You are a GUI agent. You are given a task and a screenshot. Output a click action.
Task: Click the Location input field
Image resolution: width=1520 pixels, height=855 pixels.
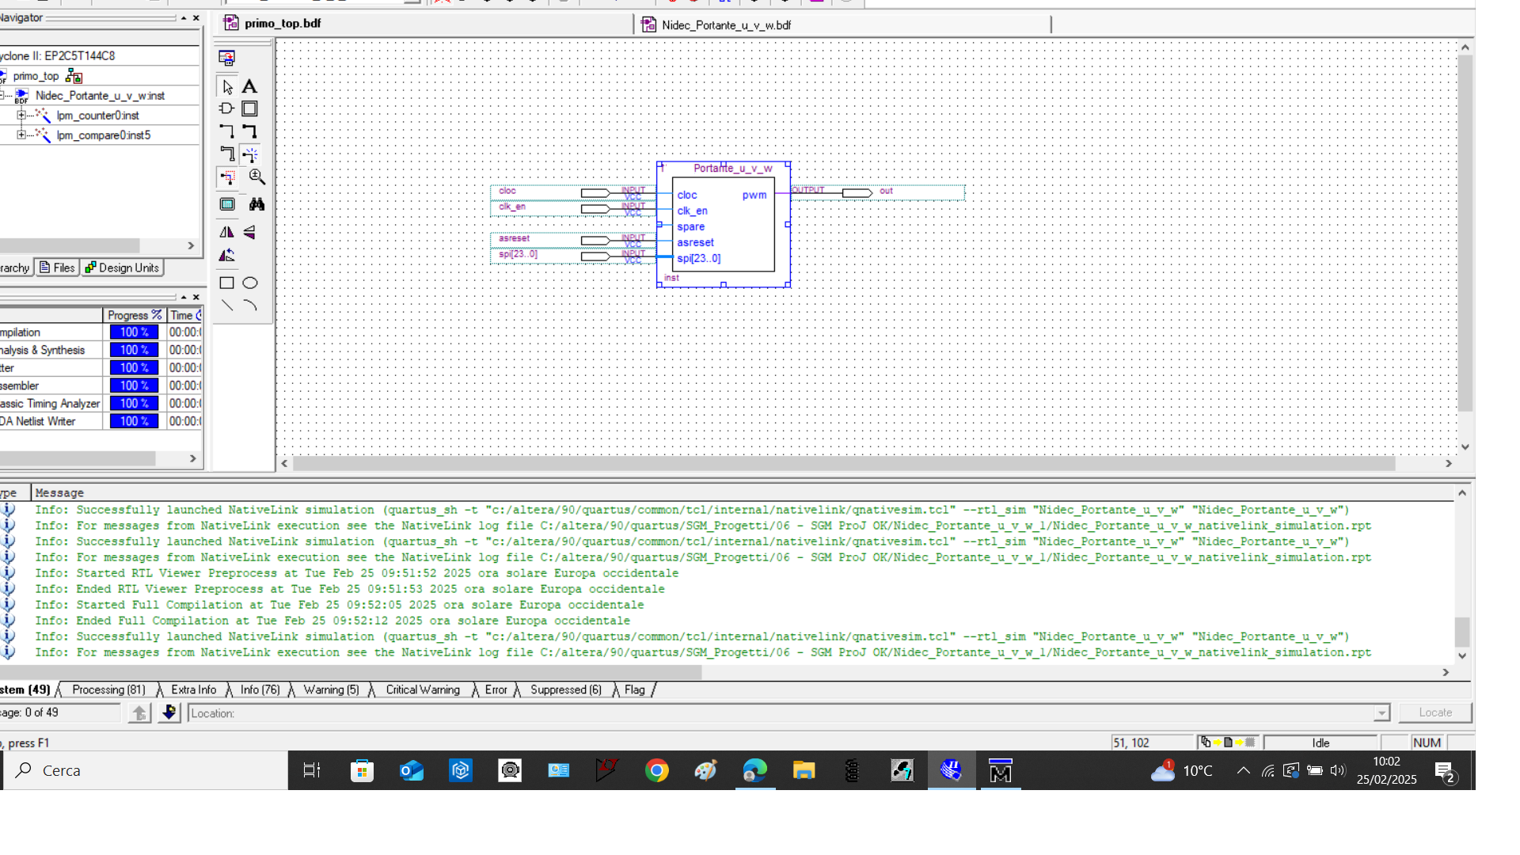(781, 713)
